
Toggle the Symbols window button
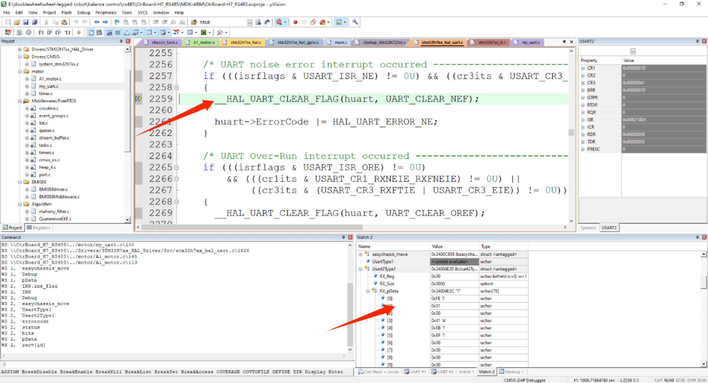pyautogui.click(x=109, y=32)
